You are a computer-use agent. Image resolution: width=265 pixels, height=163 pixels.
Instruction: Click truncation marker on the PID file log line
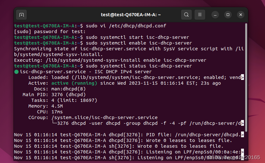click(x=242, y=135)
